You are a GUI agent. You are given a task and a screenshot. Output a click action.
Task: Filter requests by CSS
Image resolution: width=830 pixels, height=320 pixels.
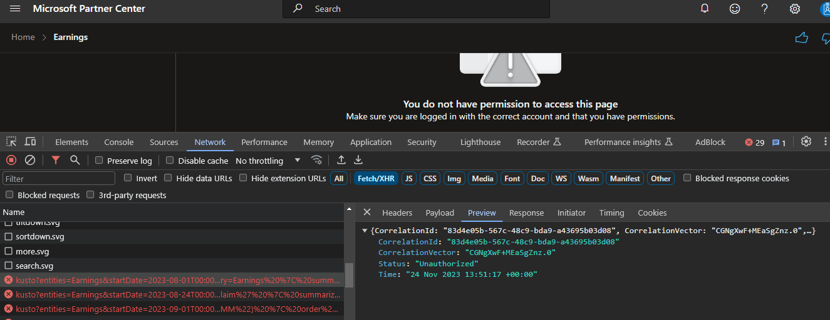coord(430,179)
